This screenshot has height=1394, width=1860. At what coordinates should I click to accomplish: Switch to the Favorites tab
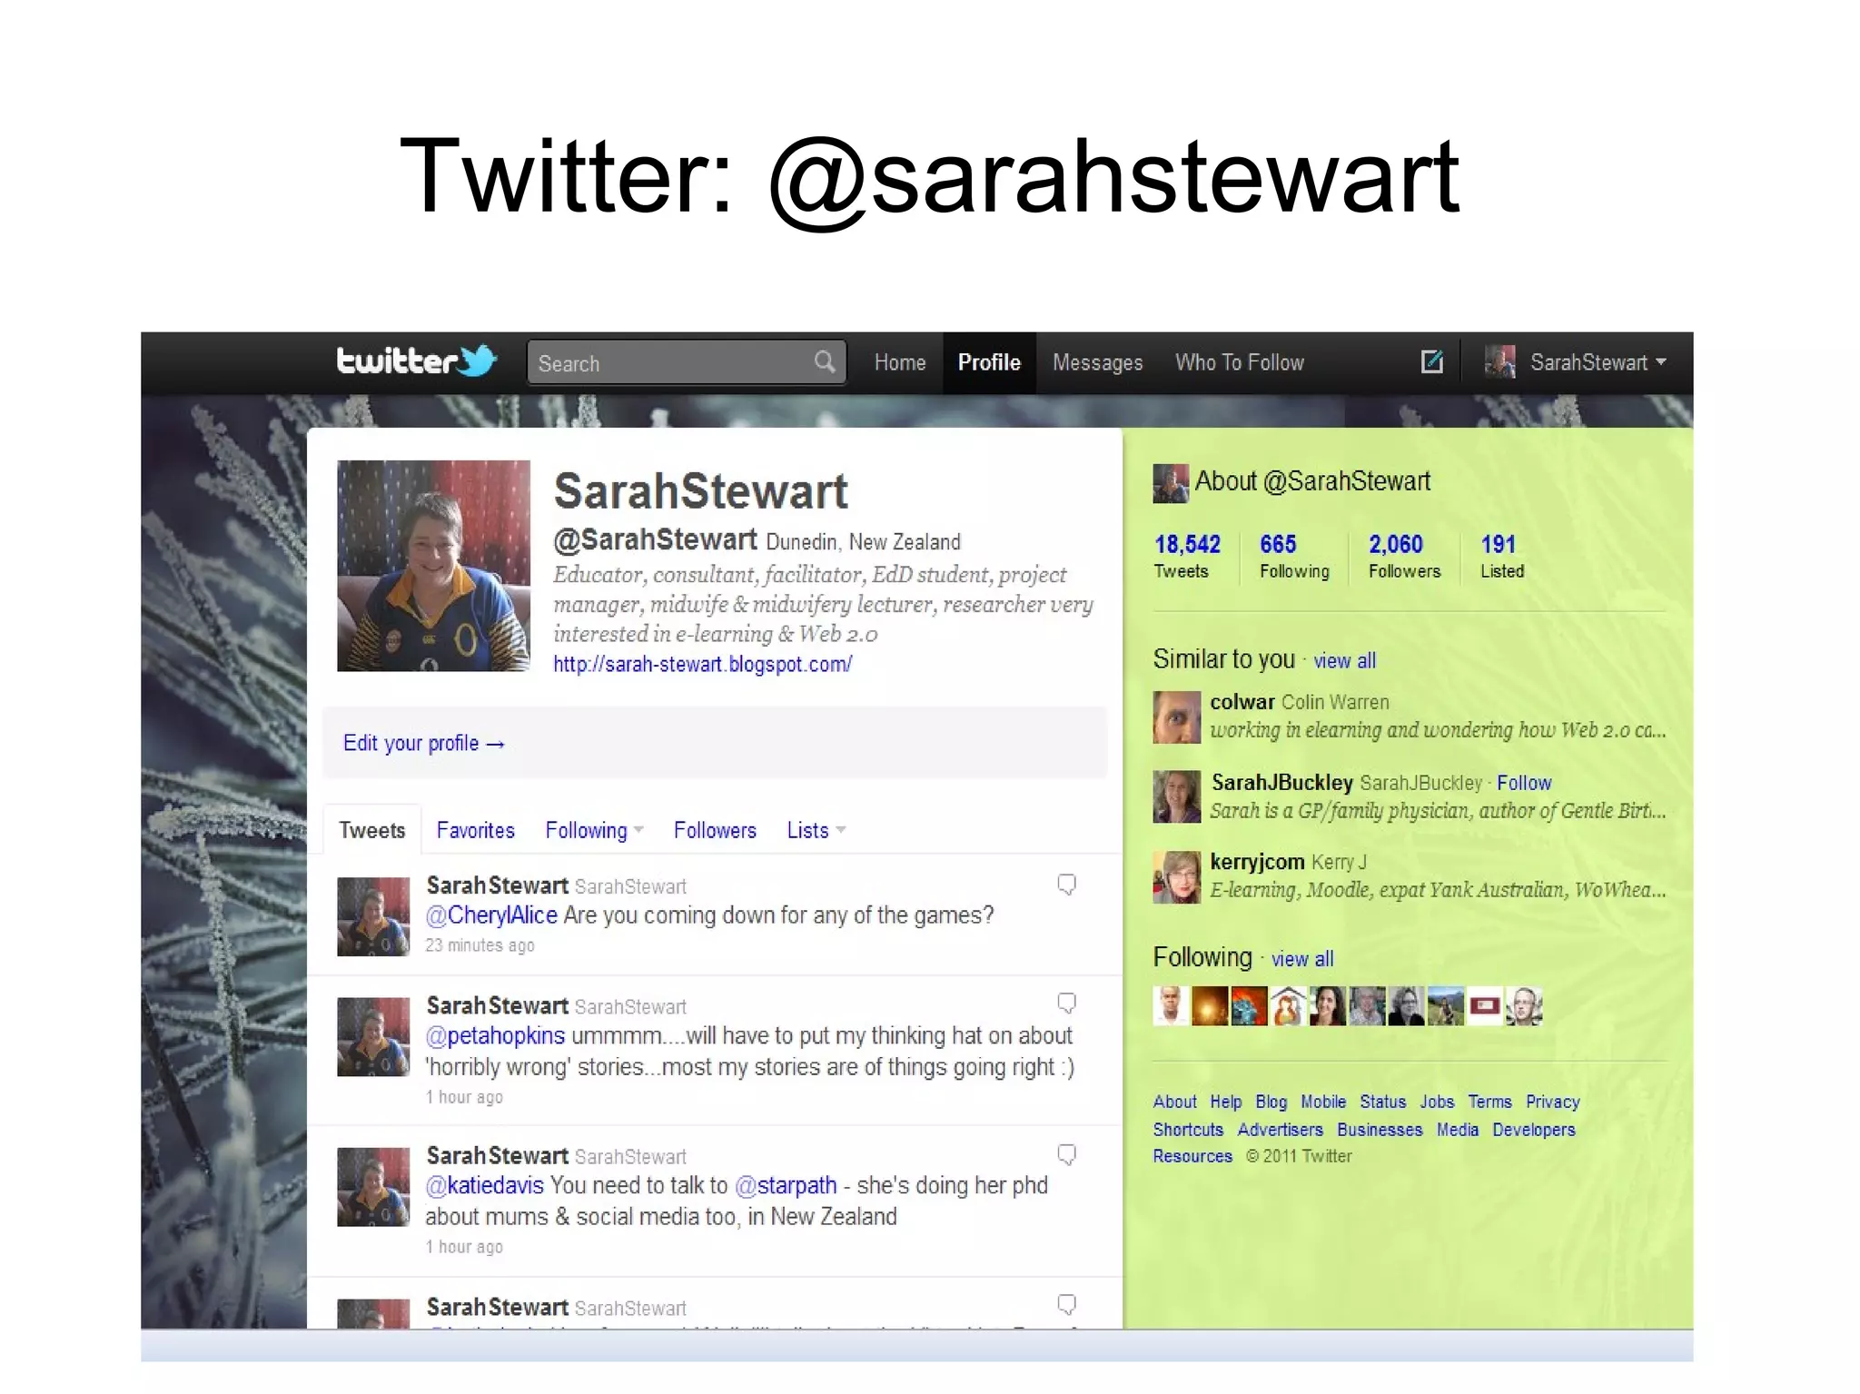coord(476,830)
